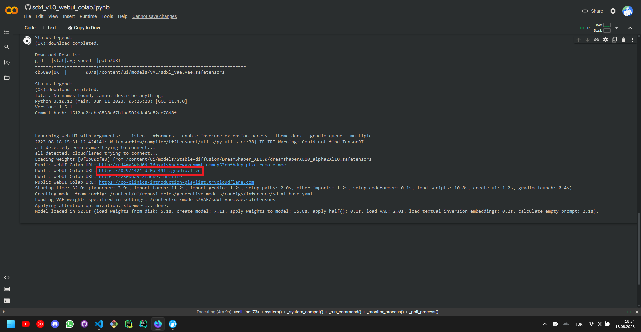Go to Colab home logo
The height and width of the screenshot is (332, 641).
point(12,11)
